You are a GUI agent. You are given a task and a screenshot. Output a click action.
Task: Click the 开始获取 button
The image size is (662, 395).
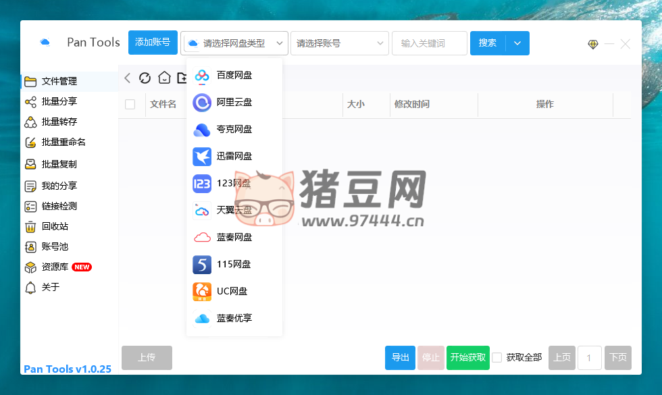(x=467, y=358)
